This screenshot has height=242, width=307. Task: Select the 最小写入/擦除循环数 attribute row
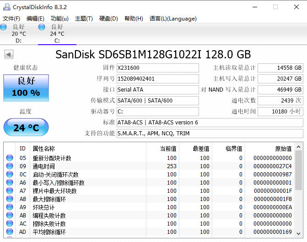coord(149,182)
